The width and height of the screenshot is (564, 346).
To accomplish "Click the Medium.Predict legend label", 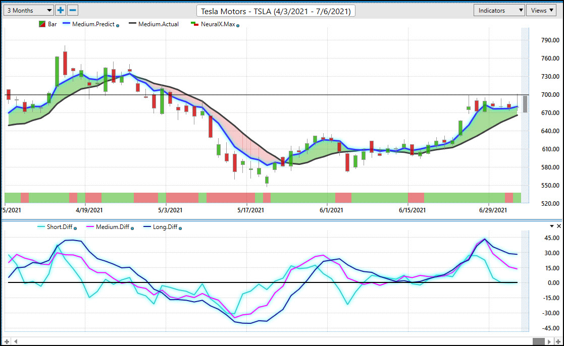I will 93,24.
